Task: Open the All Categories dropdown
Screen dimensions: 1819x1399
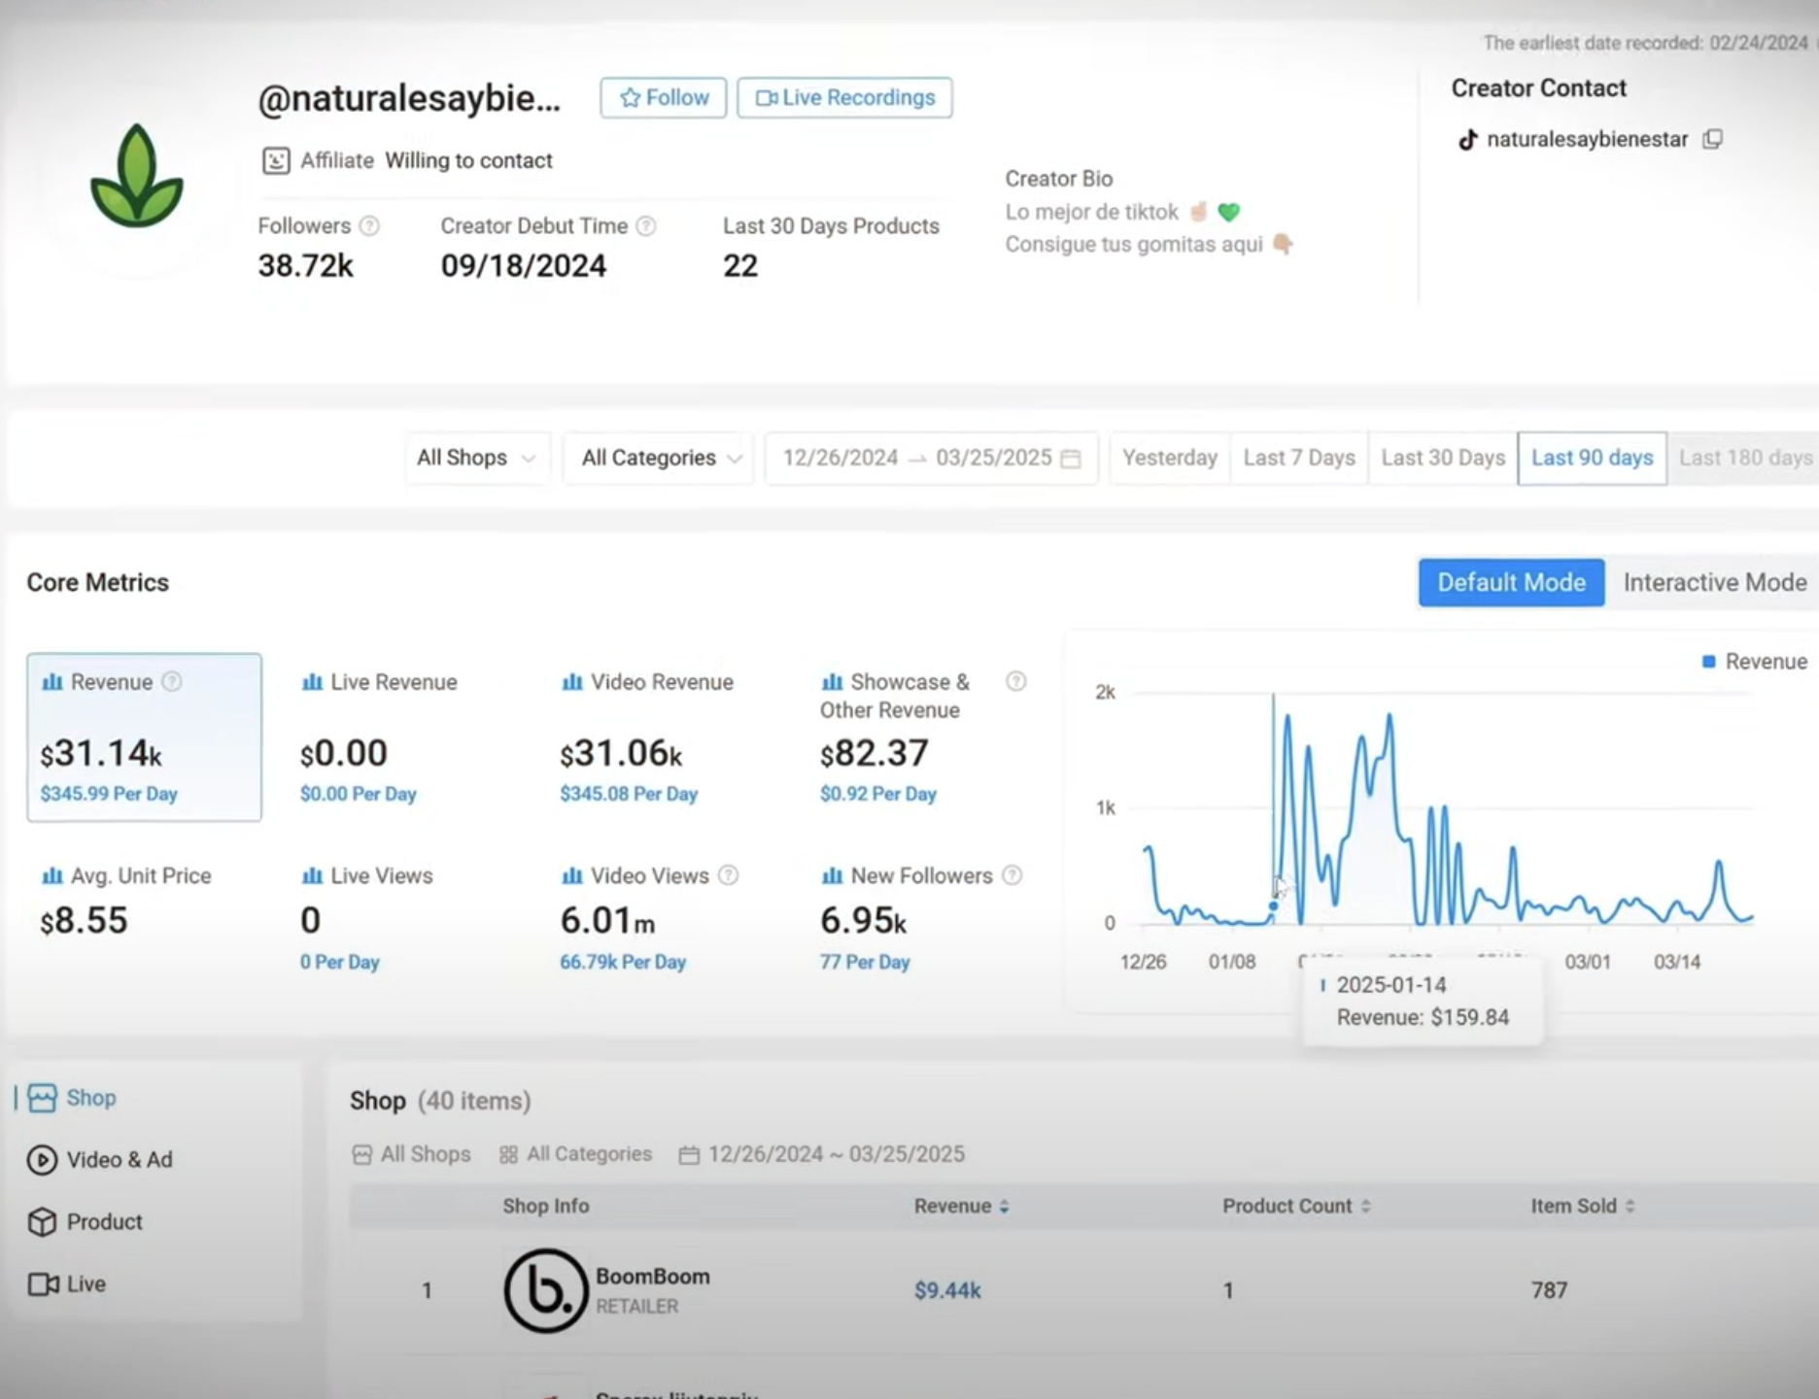Action: [x=660, y=458]
